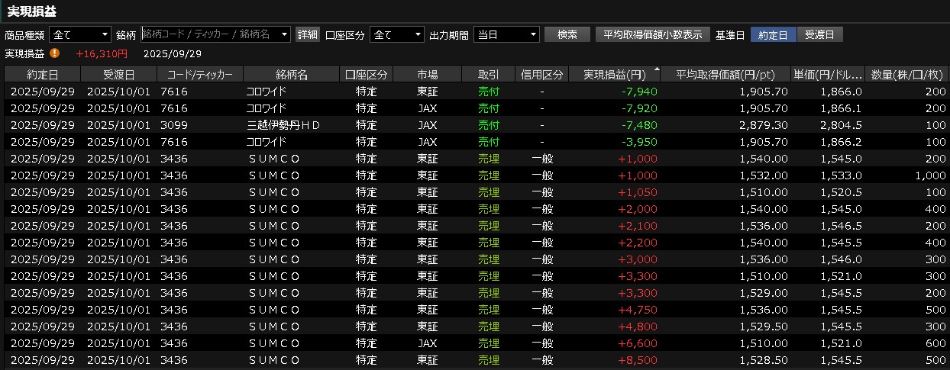Sort by the コード/ティッカー column header
The height and width of the screenshot is (370, 950).
(200, 74)
